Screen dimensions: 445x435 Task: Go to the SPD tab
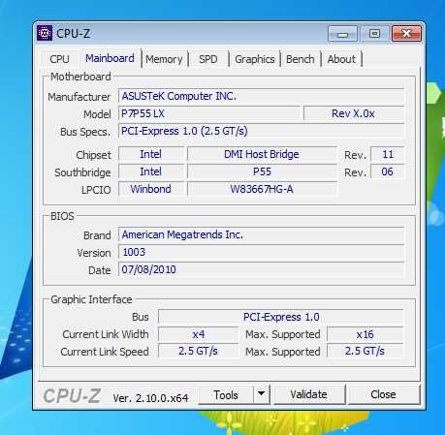click(x=208, y=59)
